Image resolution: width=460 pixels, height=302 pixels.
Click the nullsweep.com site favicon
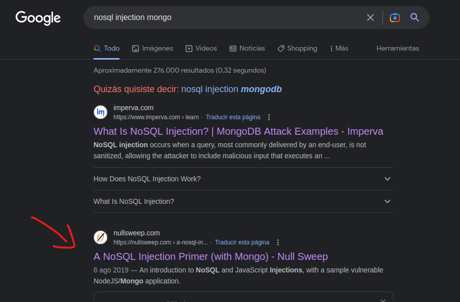(100, 237)
